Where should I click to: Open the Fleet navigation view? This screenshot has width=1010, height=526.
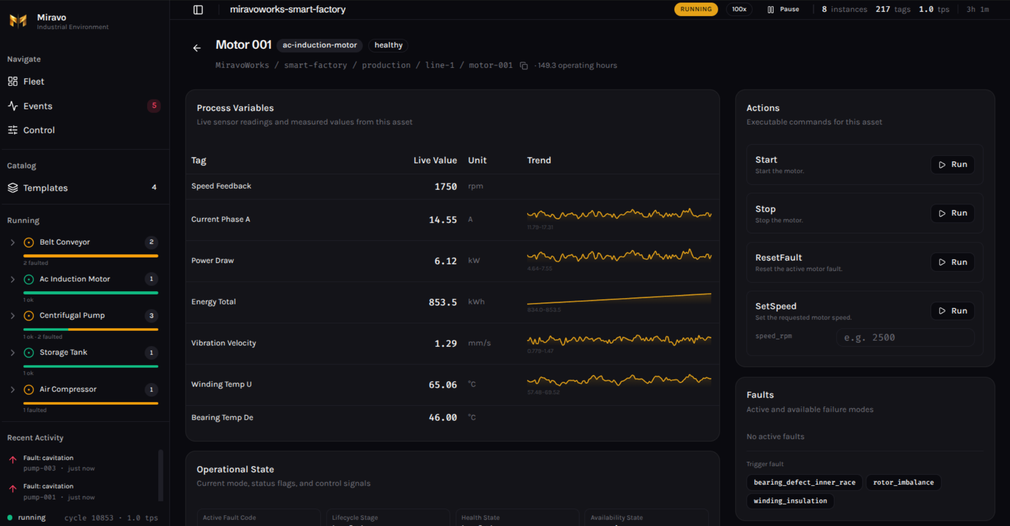click(x=34, y=81)
